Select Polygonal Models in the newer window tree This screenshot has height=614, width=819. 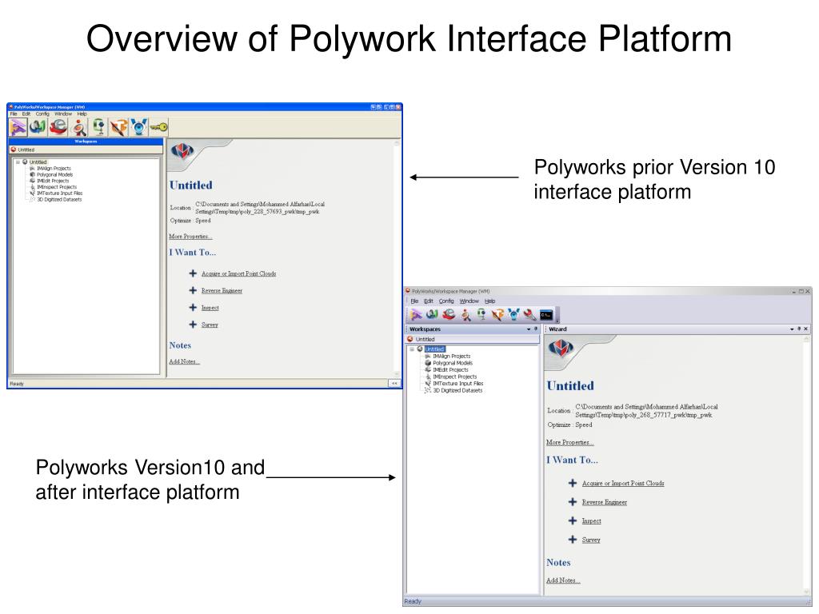453,363
